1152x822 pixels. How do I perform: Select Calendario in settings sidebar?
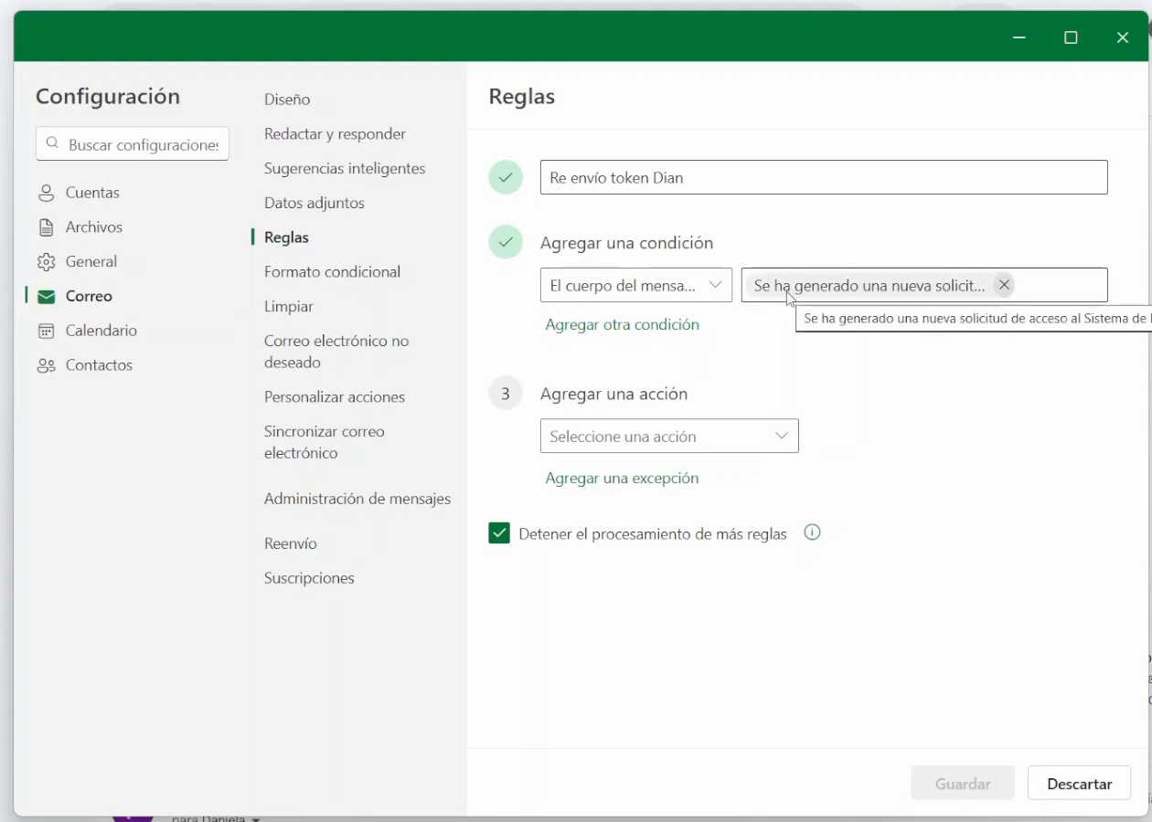(x=101, y=331)
